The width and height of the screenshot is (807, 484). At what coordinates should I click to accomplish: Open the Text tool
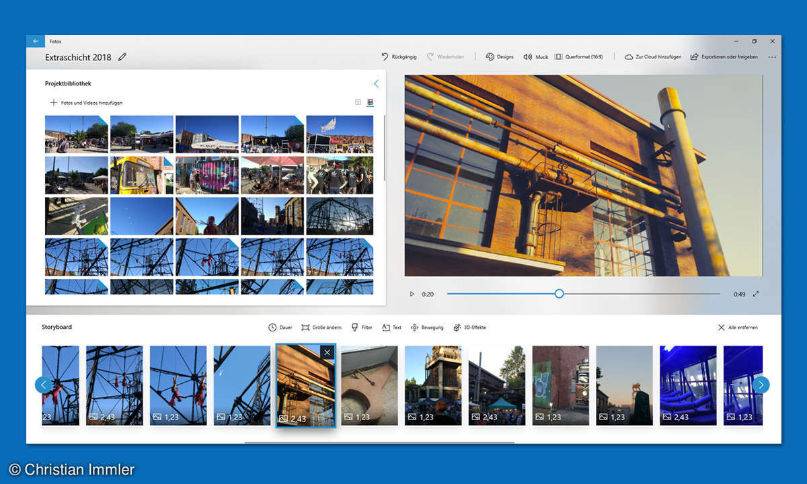pos(391,327)
